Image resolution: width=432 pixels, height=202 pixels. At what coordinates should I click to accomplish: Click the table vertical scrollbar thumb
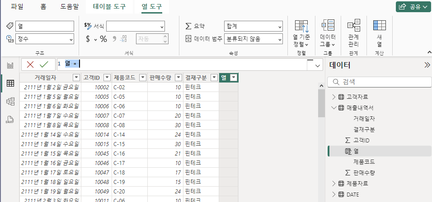coord(321,103)
